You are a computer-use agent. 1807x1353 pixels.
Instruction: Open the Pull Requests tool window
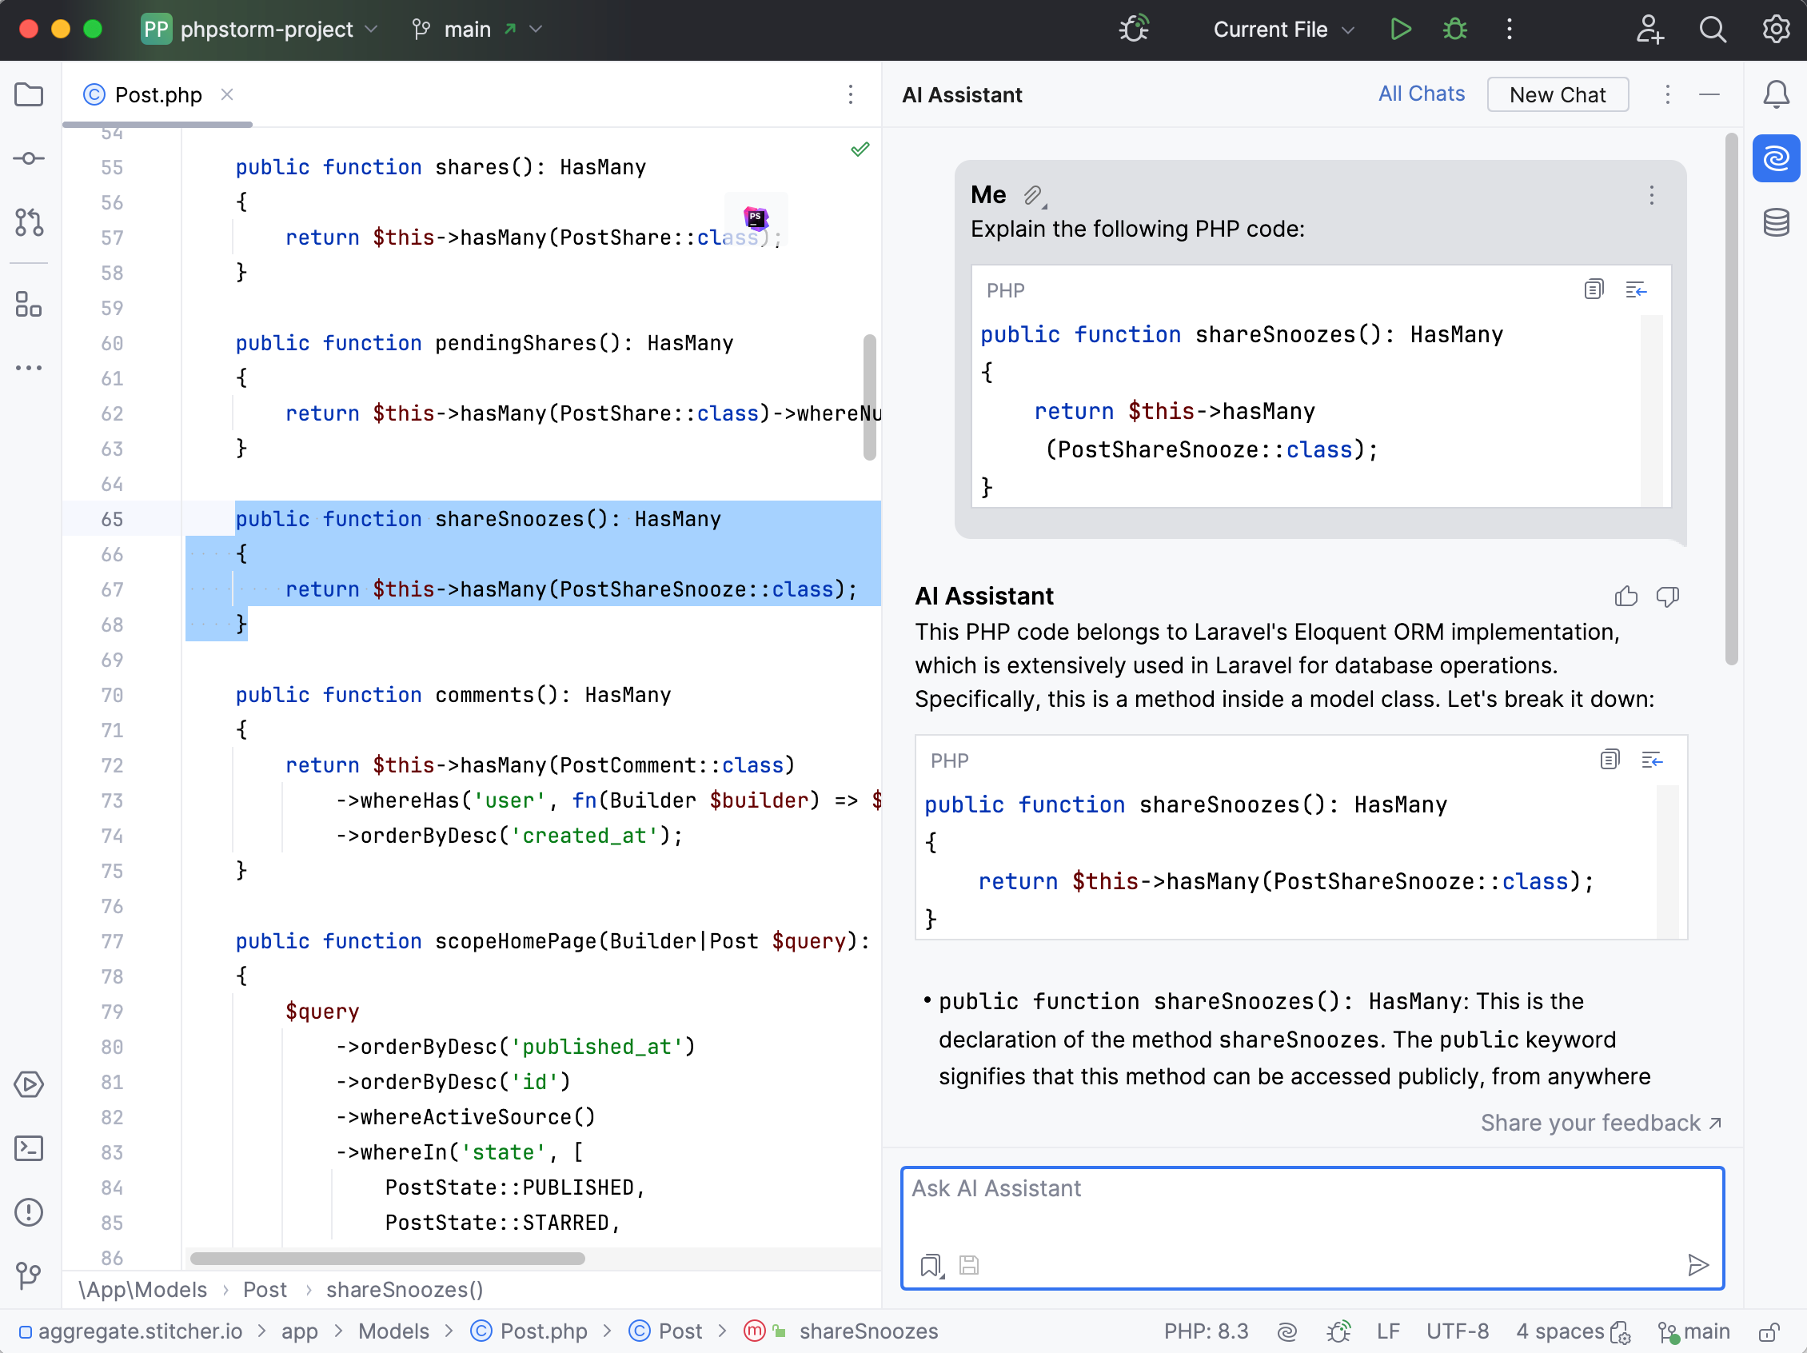tap(29, 222)
